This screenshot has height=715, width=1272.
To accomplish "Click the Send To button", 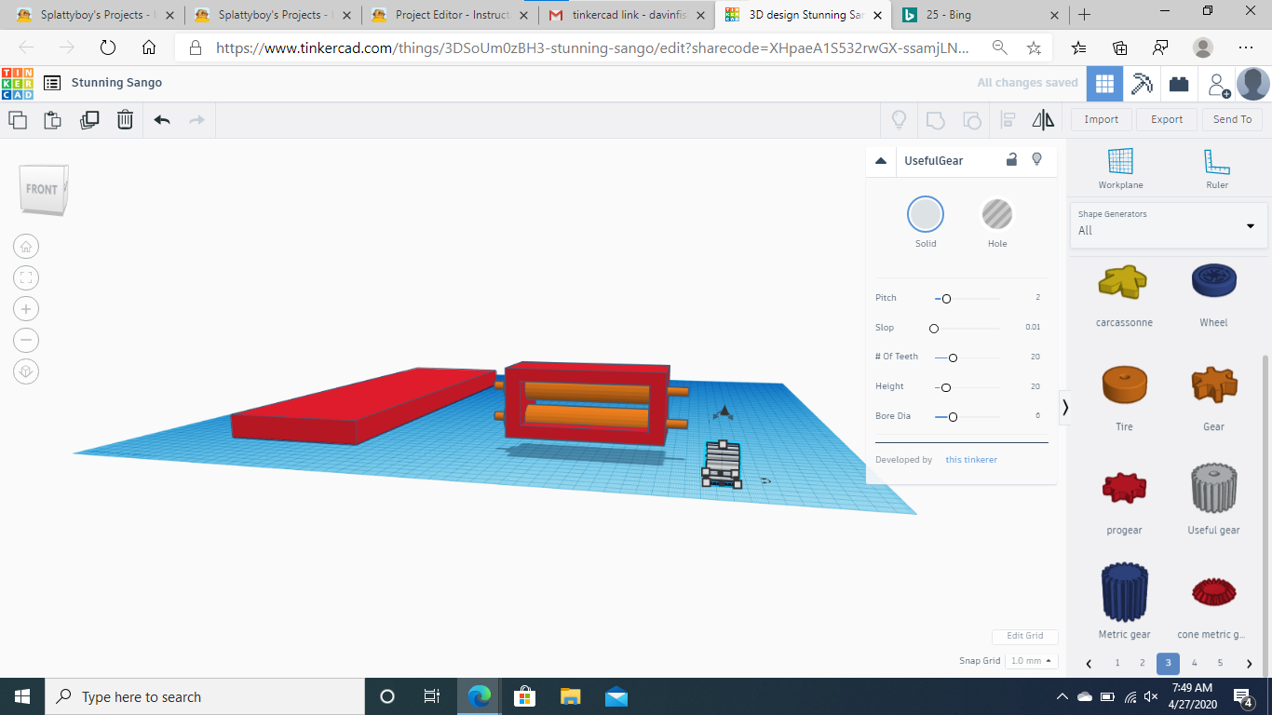I will 1233,119.
